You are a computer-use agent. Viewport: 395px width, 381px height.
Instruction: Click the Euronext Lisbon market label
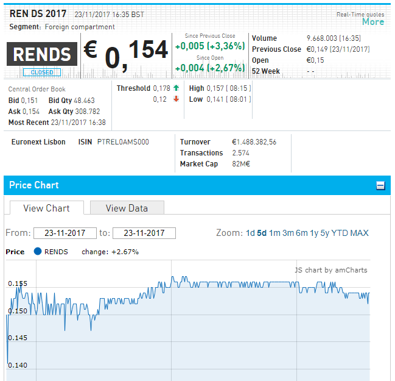coord(38,142)
